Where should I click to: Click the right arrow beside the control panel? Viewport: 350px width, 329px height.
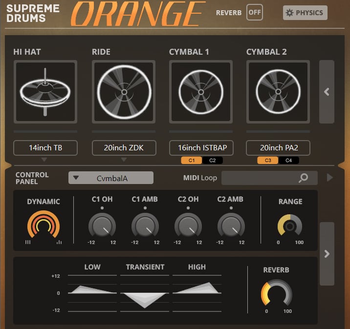point(327,254)
